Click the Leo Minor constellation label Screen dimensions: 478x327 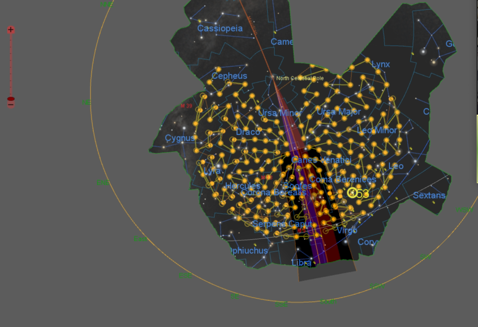(377, 131)
